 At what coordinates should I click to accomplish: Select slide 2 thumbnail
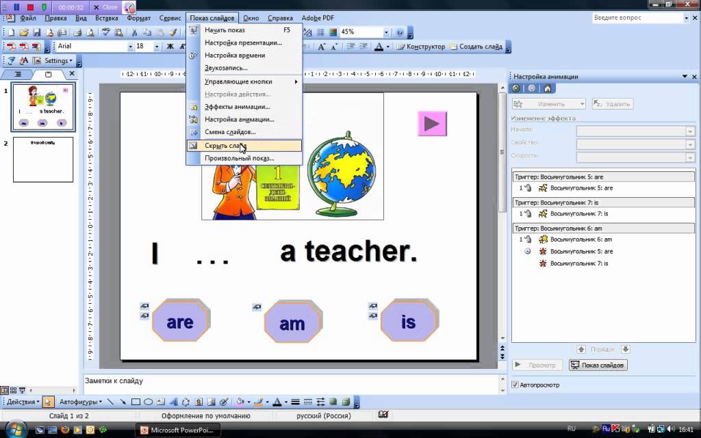point(43,159)
